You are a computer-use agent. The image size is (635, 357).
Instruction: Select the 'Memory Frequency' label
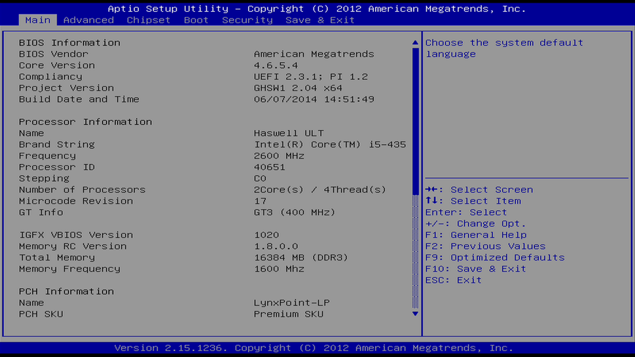click(x=69, y=269)
